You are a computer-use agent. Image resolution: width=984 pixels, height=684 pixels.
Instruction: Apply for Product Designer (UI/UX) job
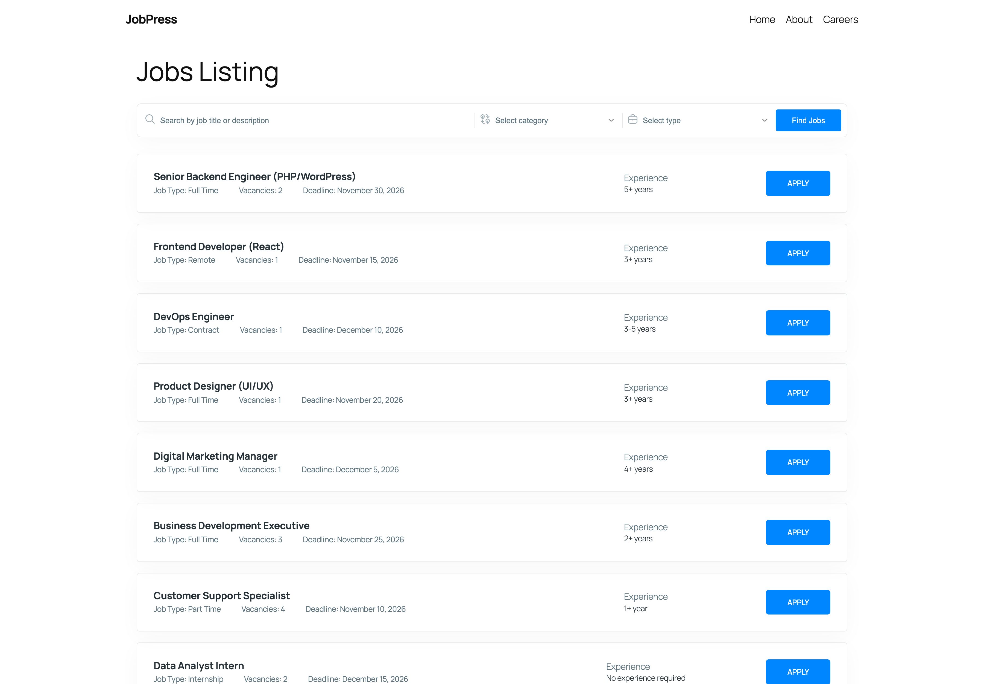(798, 393)
